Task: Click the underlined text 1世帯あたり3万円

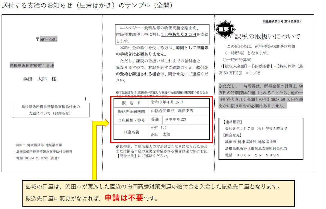Action: pyautogui.click(x=178, y=35)
